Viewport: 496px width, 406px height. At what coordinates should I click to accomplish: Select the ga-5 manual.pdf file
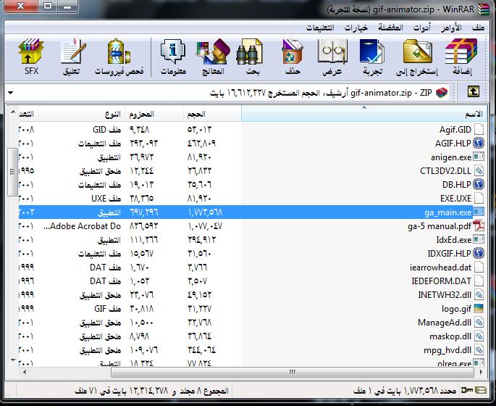440,225
